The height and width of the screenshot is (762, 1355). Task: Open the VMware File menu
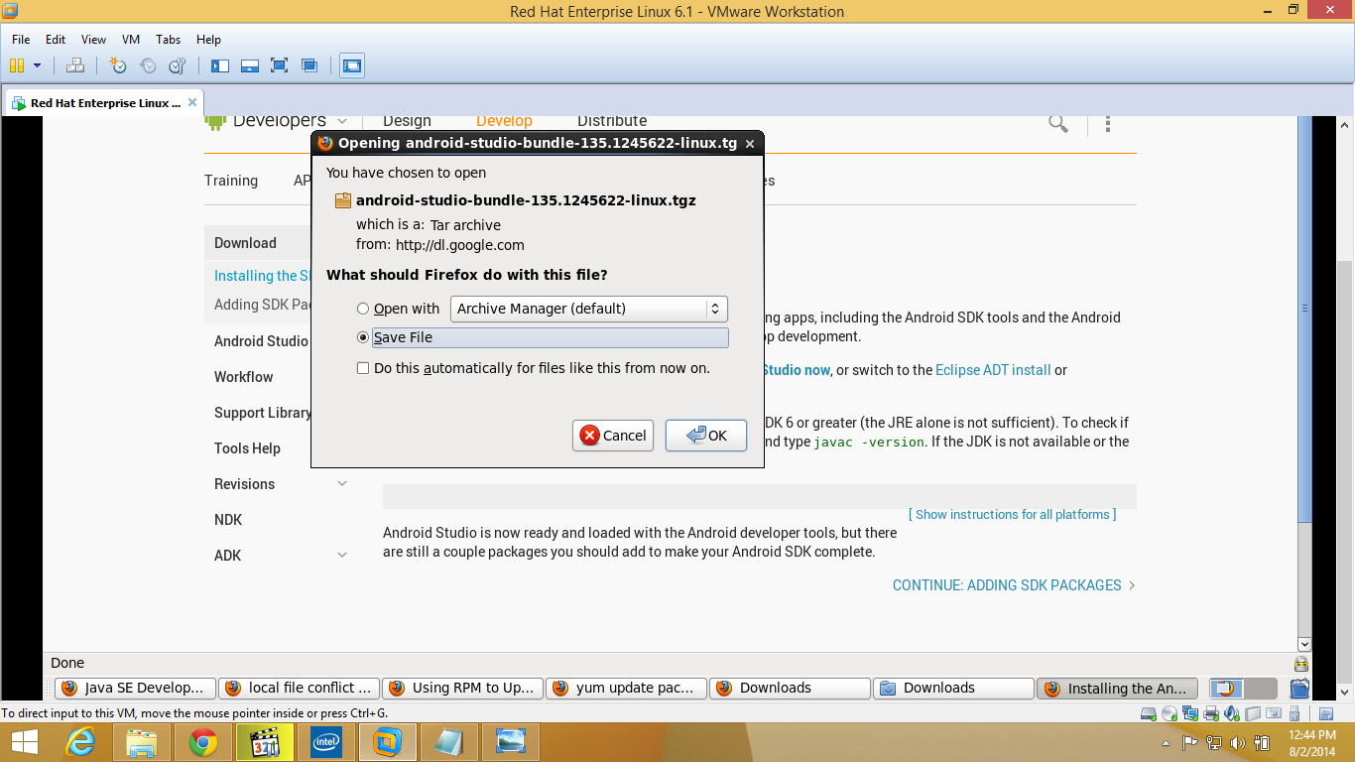pos(21,40)
